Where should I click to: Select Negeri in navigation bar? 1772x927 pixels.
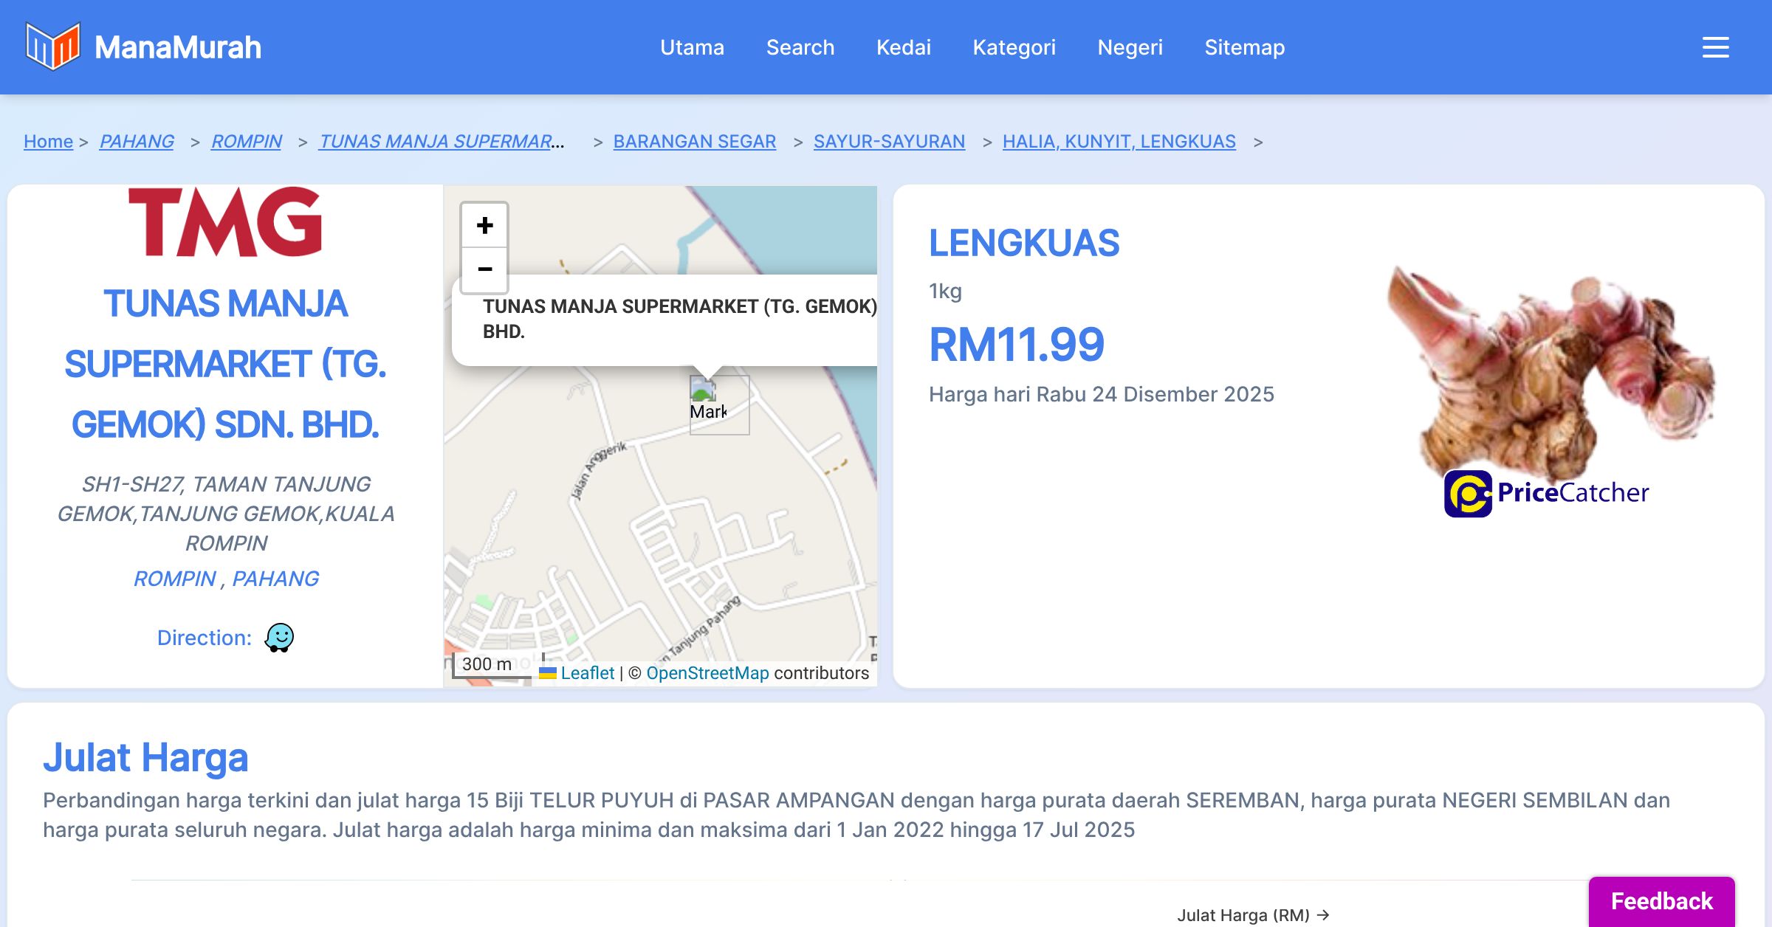click(x=1130, y=47)
